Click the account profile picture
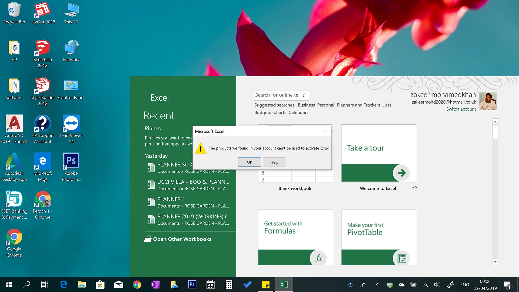Screen dimensions: 519x292 point(488,101)
